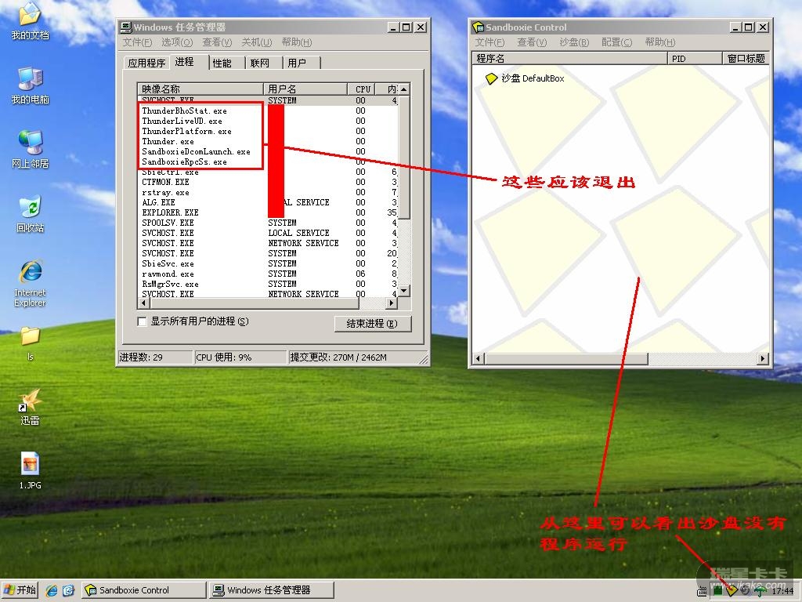Switch to the 应用程序 tab
Viewport: 802px width, 602px height.
(146, 63)
